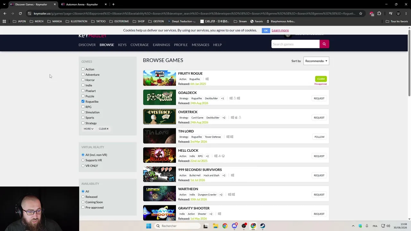Reload the page with the refresh icon
Screen dimensions: 411x231
point(20,13)
